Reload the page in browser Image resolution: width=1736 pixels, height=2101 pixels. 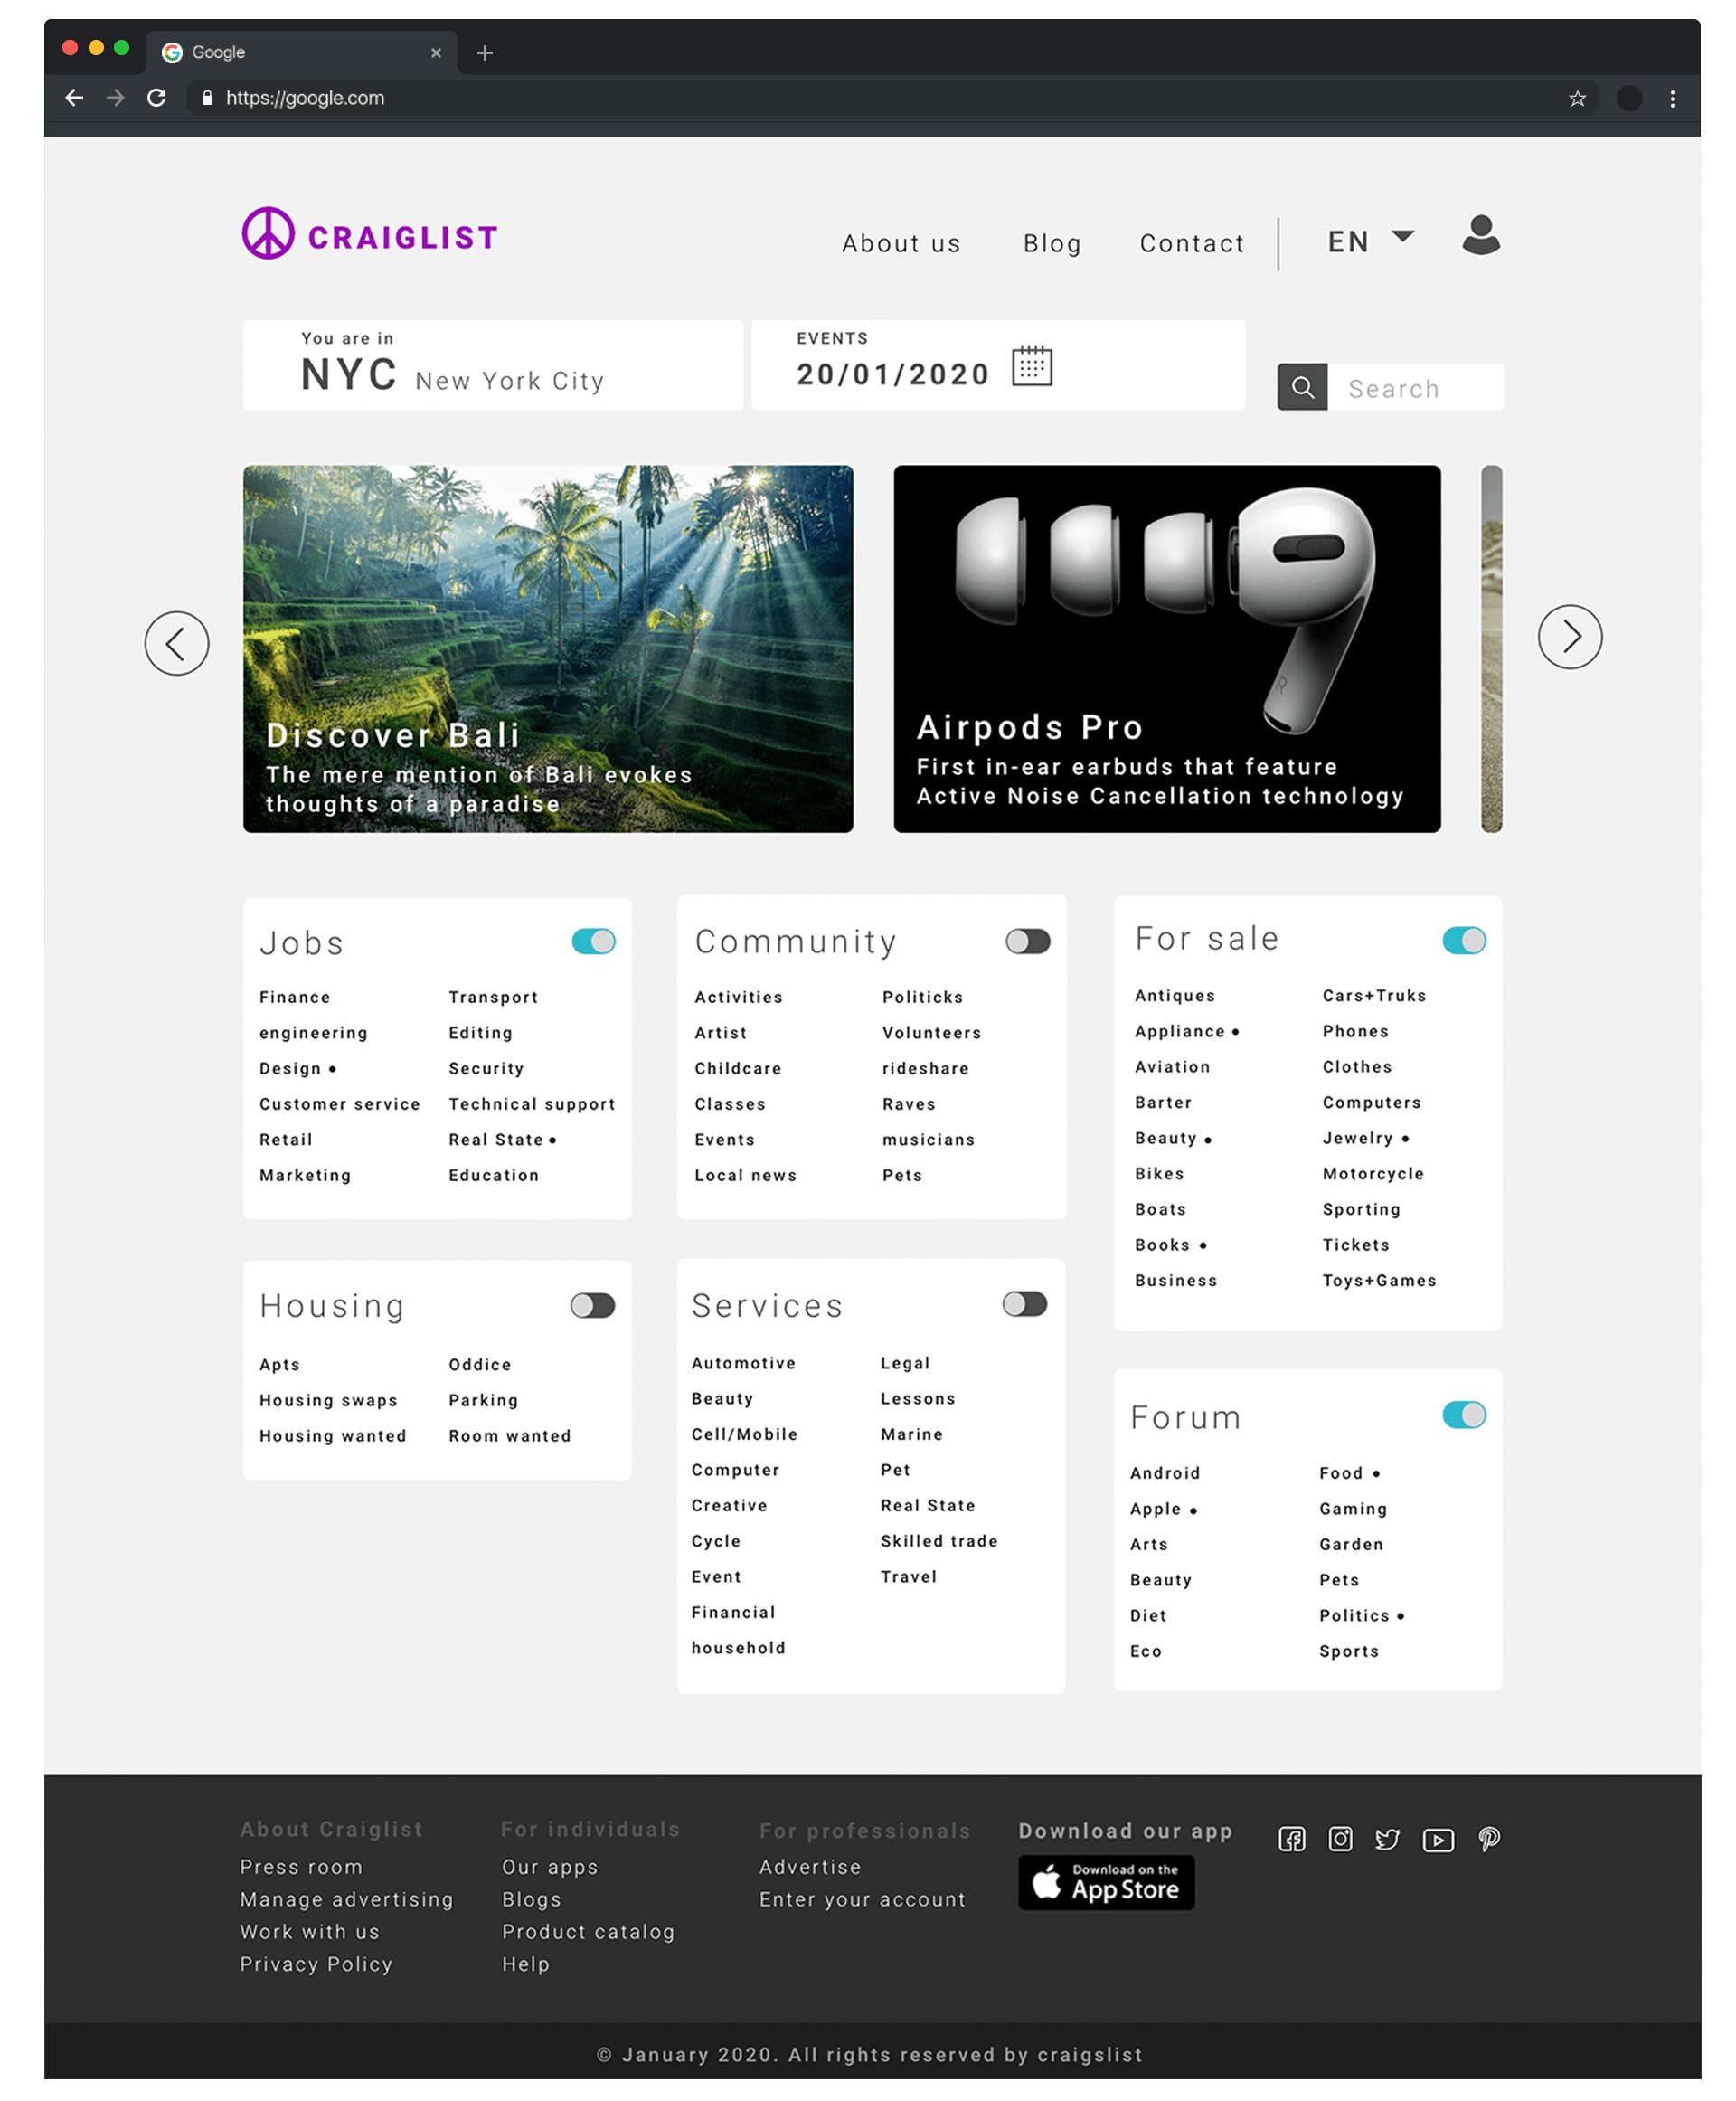click(x=157, y=98)
